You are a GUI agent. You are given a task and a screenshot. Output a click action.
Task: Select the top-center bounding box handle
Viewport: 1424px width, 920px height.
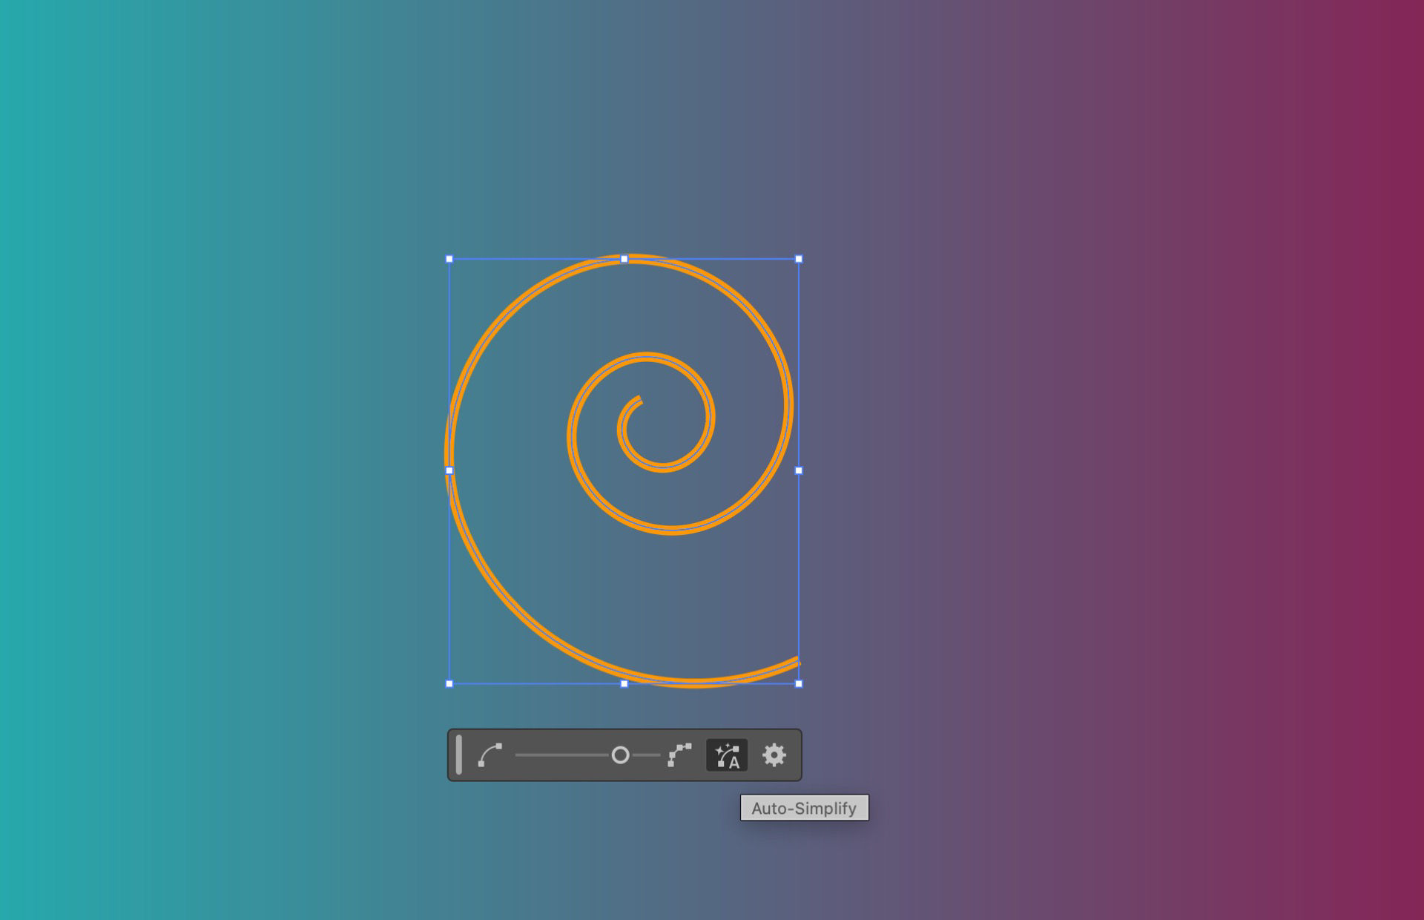pos(624,258)
